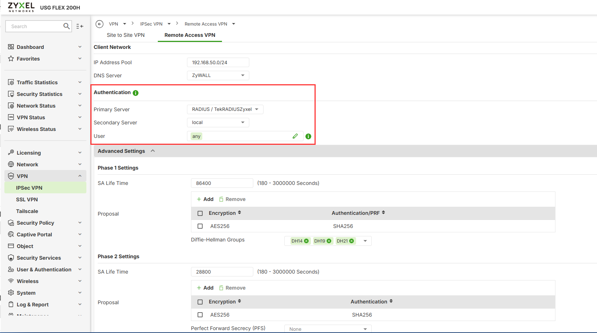Click the VPN shield icon in sidebar
Screen dimensions: 597x333
tap(11, 176)
